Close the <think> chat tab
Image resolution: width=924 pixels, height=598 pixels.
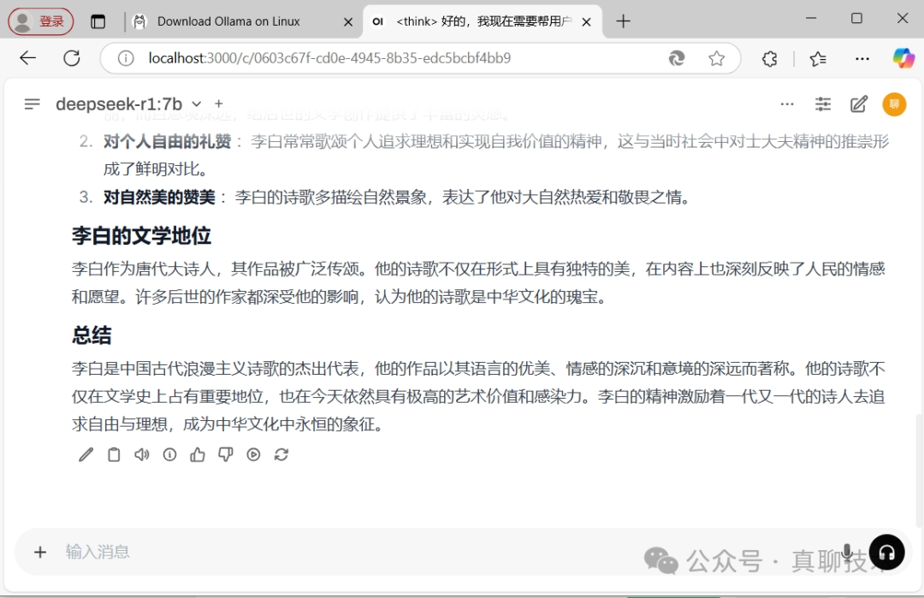coord(586,22)
